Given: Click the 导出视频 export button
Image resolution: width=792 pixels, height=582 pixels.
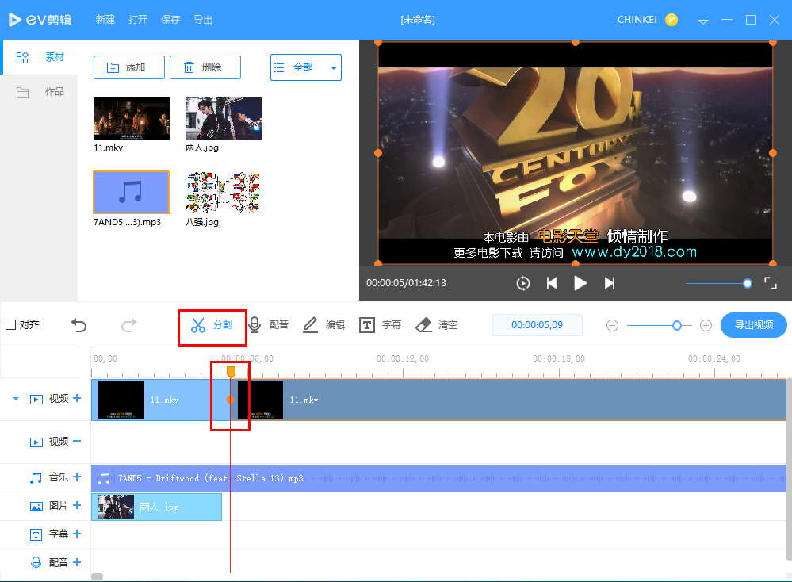Looking at the screenshot, I should (752, 324).
